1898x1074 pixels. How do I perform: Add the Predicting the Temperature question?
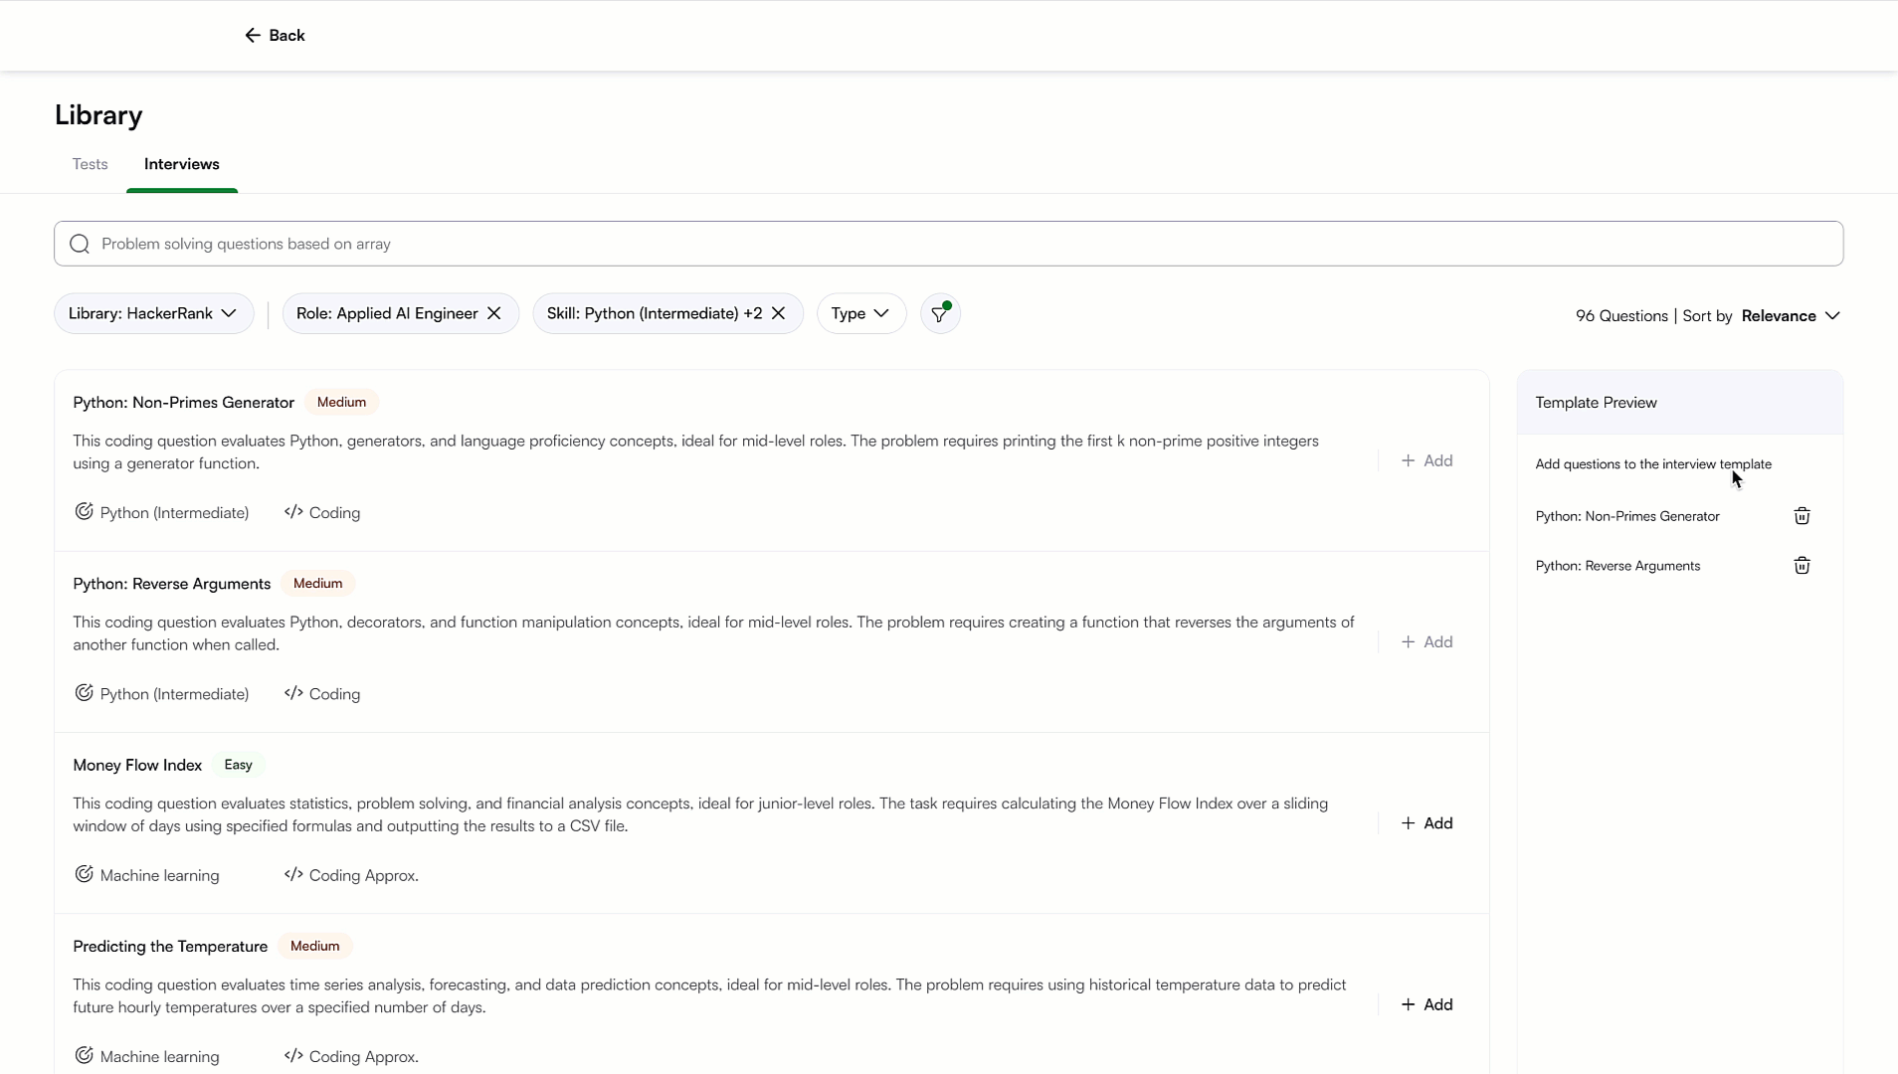(1426, 1004)
